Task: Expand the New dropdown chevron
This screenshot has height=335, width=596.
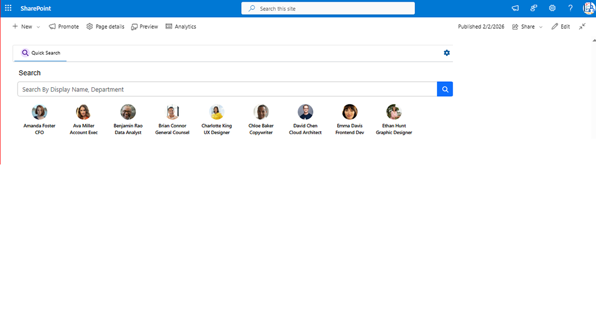Action: (x=38, y=26)
